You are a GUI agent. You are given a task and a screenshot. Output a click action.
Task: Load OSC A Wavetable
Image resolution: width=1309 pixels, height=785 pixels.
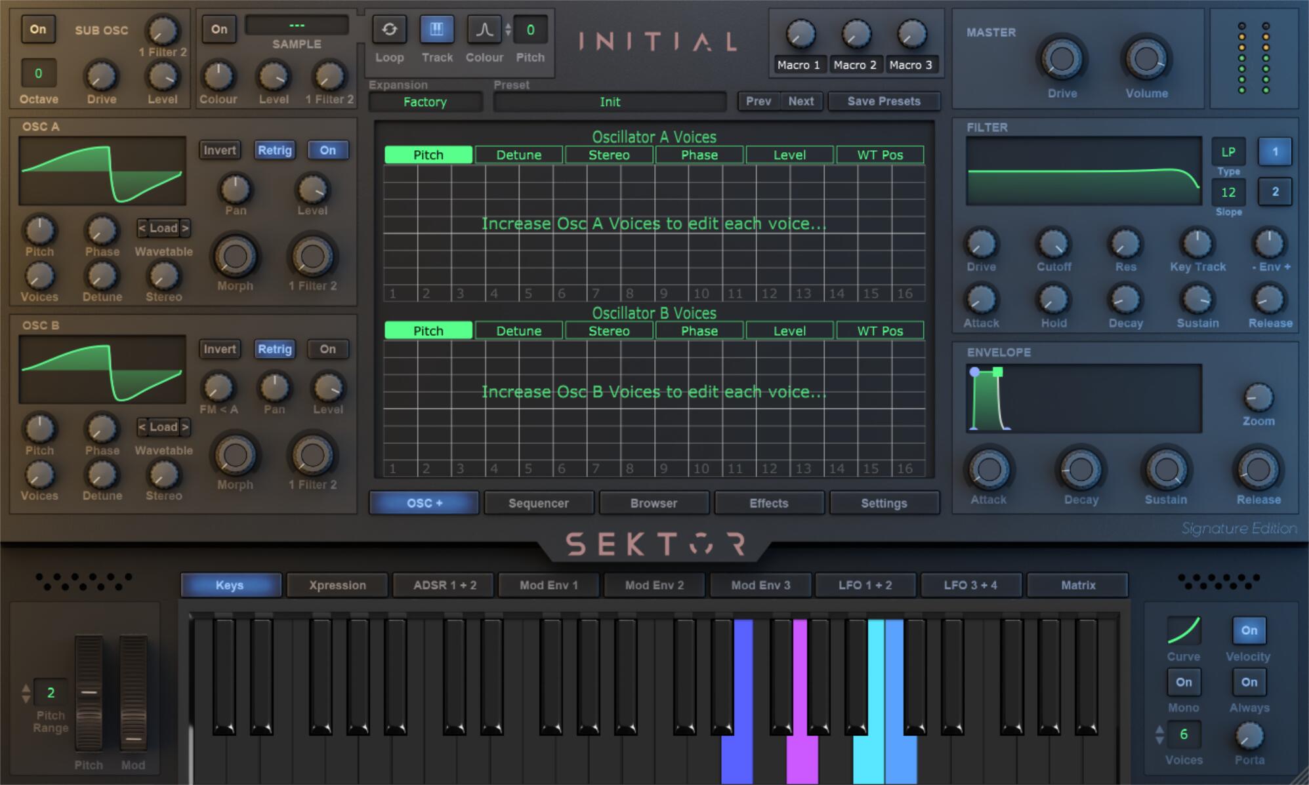pos(163,228)
